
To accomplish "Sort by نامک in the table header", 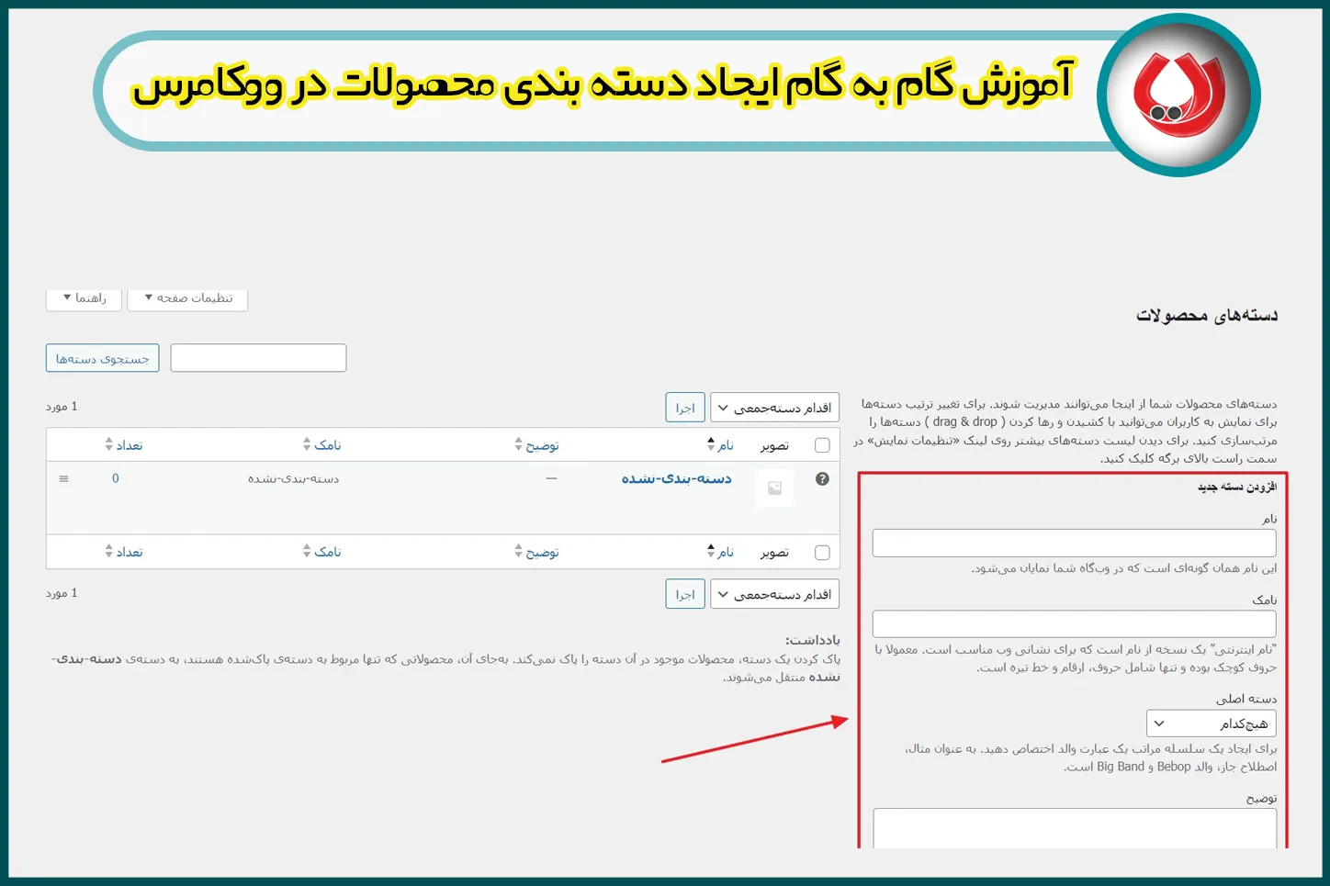I will click(x=321, y=445).
